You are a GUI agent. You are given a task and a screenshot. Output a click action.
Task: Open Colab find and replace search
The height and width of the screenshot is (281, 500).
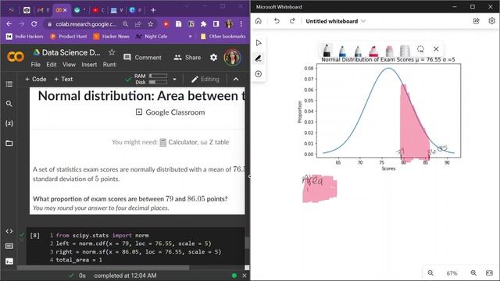[9, 104]
